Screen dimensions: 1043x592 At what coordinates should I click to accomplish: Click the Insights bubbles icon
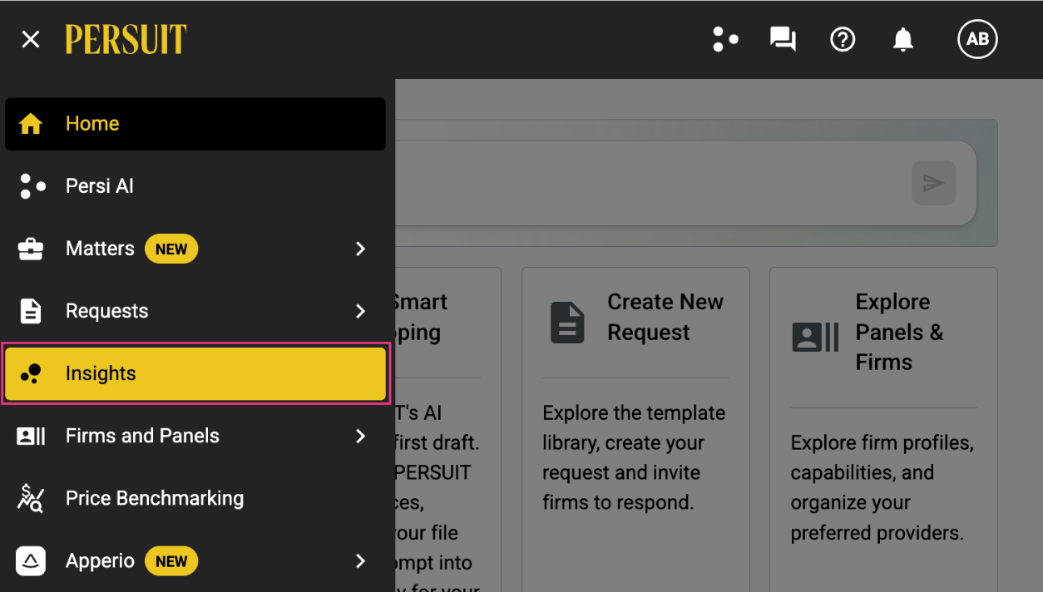coord(31,373)
